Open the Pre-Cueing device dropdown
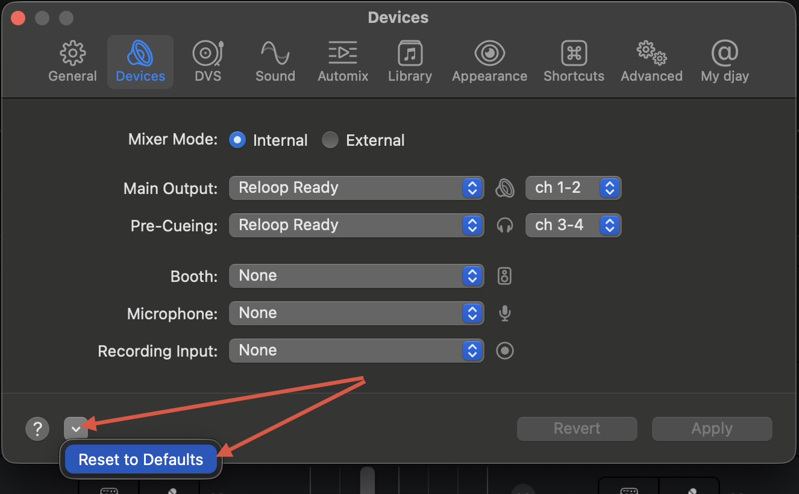 (356, 225)
